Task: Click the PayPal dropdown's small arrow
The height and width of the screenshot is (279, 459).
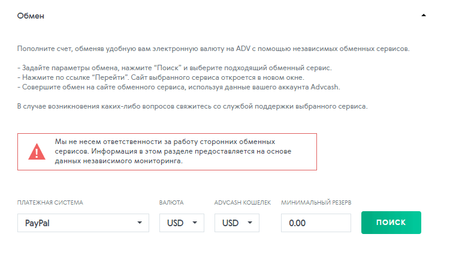Action: (x=140, y=223)
